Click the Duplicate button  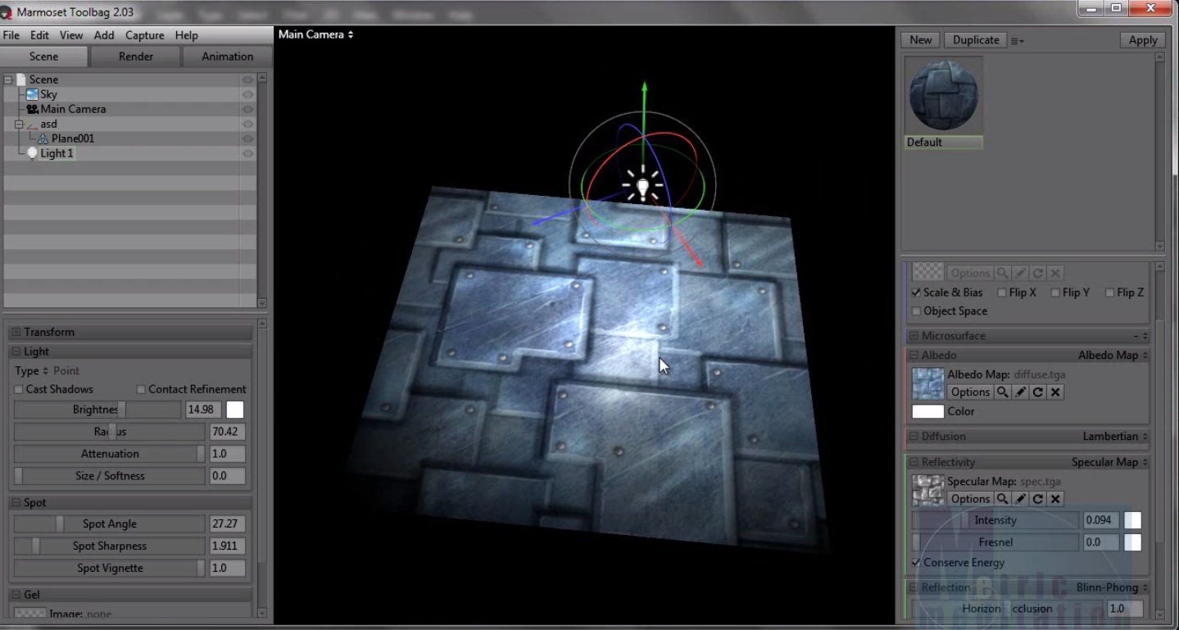(x=975, y=39)
